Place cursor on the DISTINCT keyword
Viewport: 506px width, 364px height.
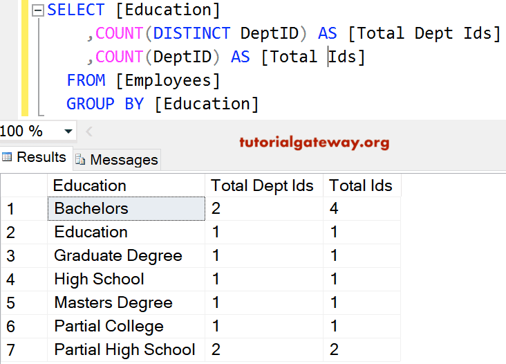[x=191, y=33]
